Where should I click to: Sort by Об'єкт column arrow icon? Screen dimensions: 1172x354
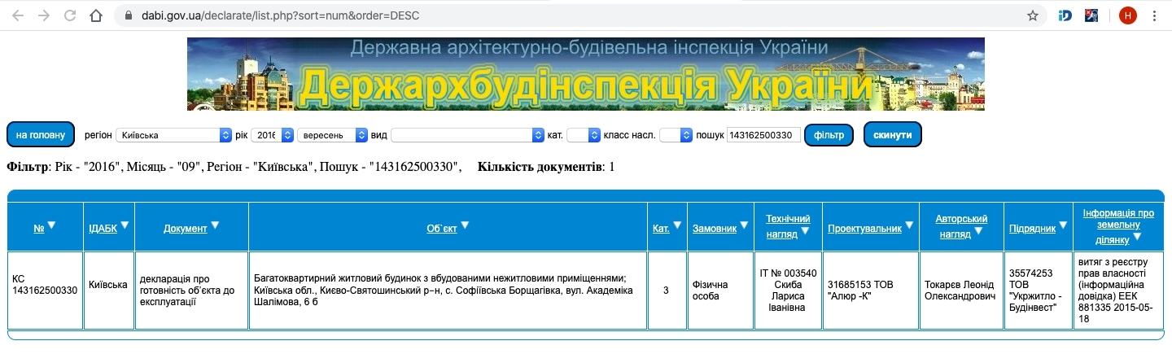coord(465,225)
